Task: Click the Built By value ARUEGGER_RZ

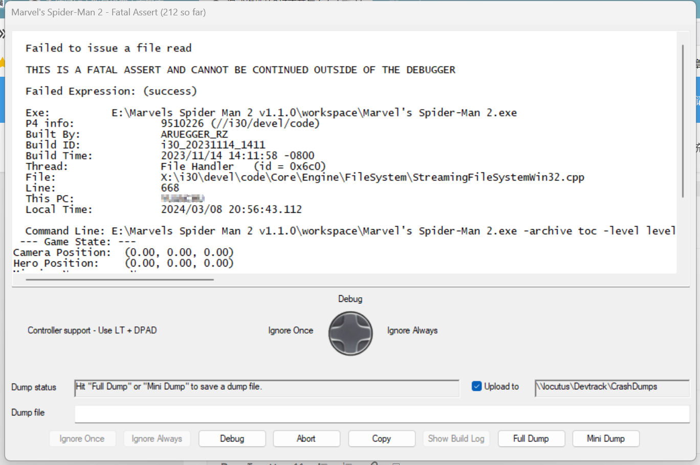Action: [194, 134]
